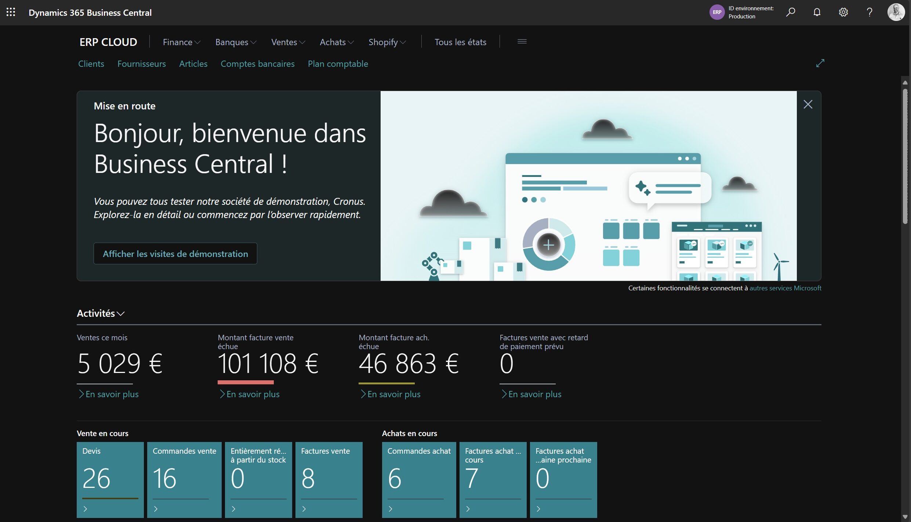911x522 pixels.
Task: Open Comptes bancaires
Action: tap(257, 64)
